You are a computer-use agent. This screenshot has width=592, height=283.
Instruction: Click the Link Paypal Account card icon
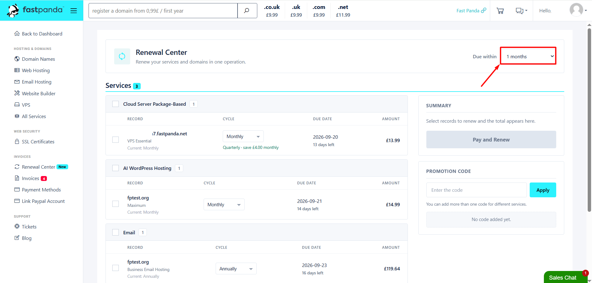pos(17,201)
